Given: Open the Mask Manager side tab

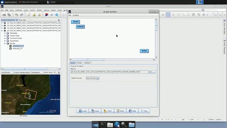Looking at the screenshot, I should coord(225,47).
